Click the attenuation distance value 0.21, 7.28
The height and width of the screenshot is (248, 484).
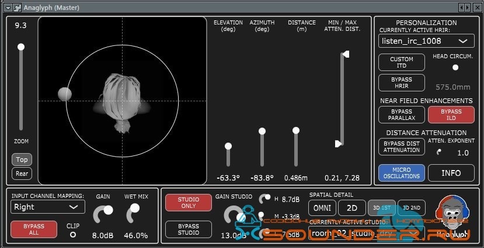342,178
